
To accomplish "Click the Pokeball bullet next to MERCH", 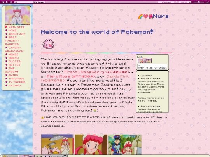I will (x=6, y=58).
